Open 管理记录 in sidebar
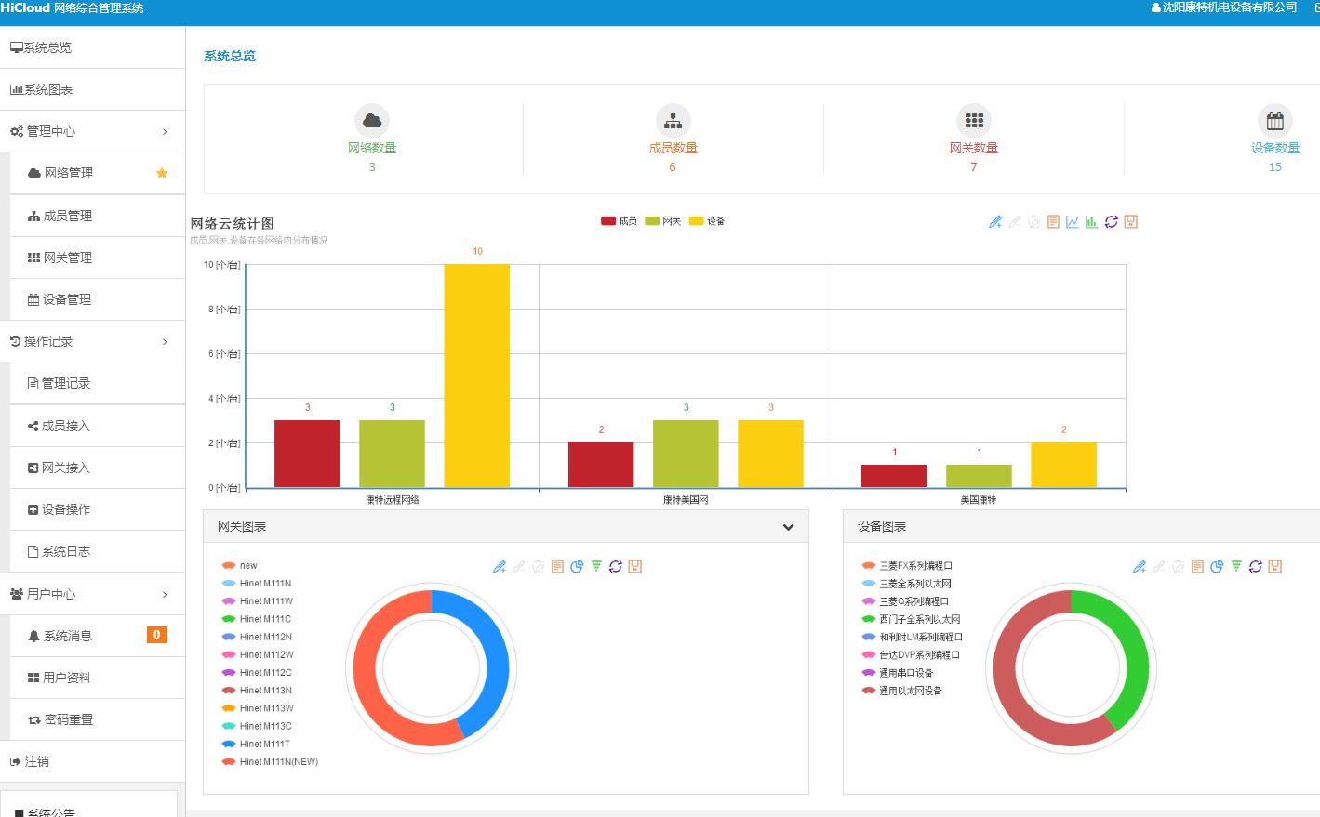This screenshot has width=1320, height=817. [x=98, y=383]
